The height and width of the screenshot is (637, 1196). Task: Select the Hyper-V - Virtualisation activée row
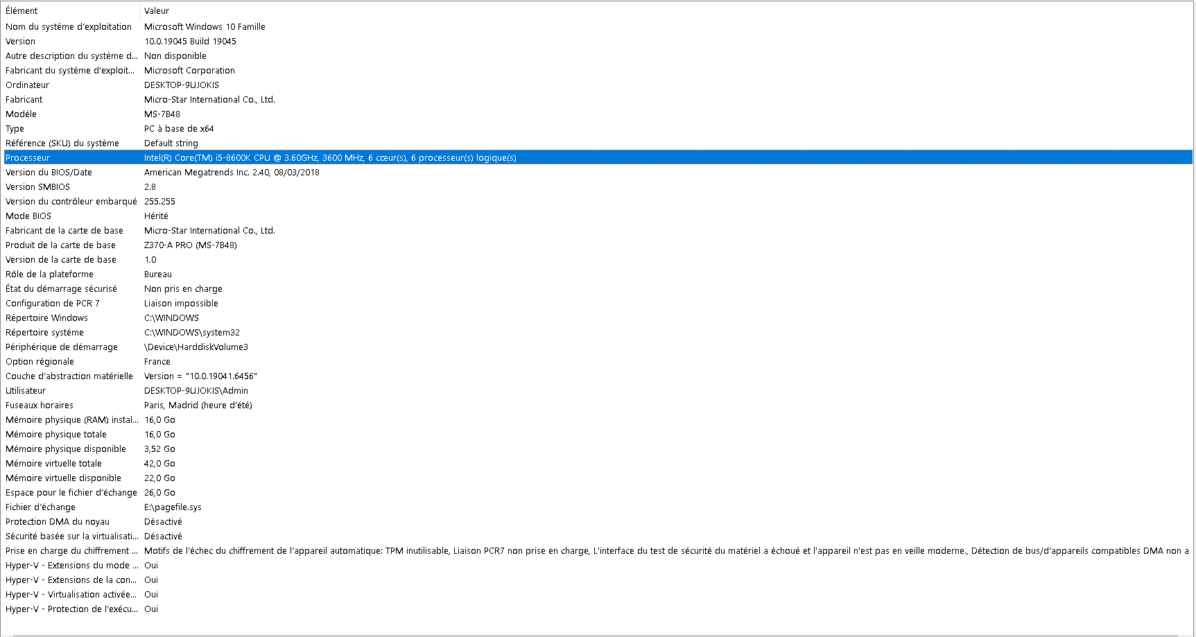[x=598, y=594]
